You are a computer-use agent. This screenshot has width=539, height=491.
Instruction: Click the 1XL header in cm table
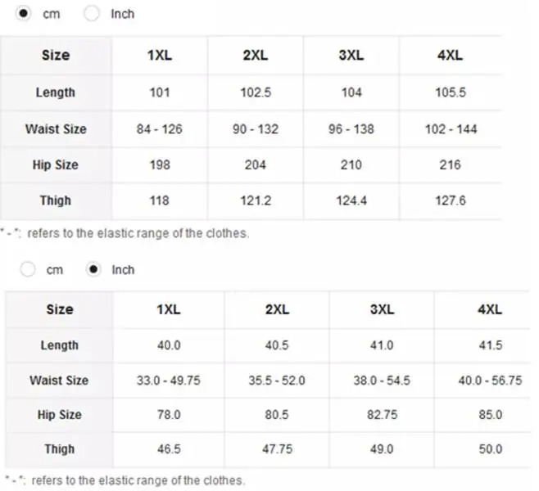(160, 56)
